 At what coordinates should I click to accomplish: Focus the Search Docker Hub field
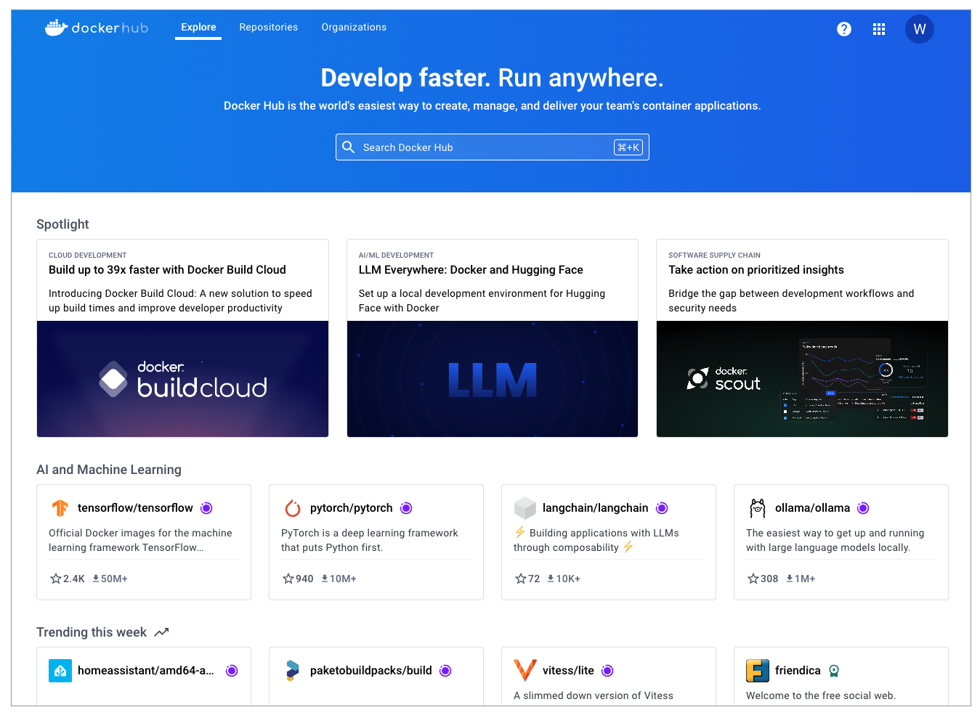coord(492,147)
